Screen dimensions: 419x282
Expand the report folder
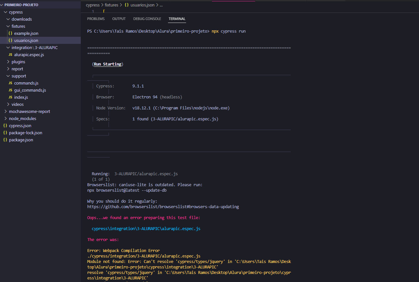pyautogui.click(x=8, y=69)
